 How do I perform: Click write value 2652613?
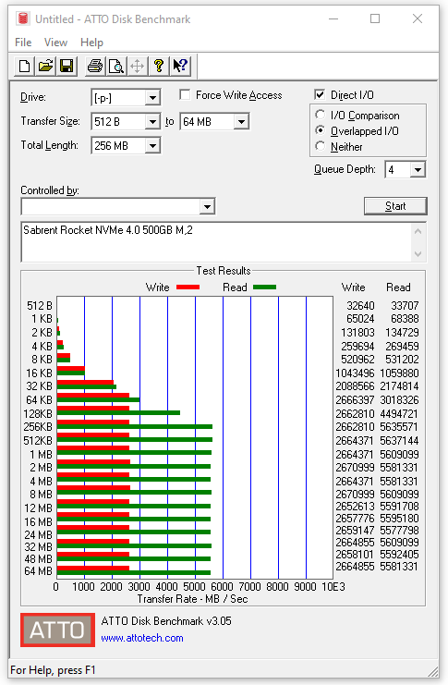pyautogui.click(x=355, y=506)
